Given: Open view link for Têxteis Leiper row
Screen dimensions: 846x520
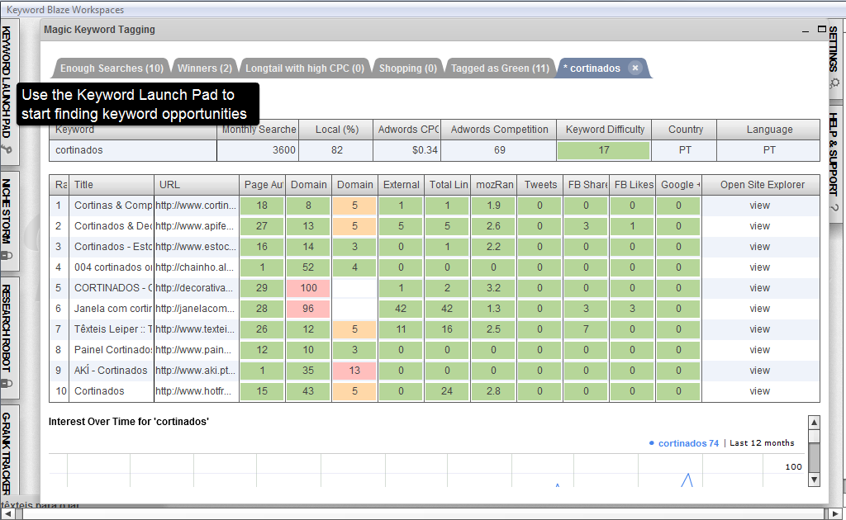Looking at the screenshot, I should (x=759, y=329).
